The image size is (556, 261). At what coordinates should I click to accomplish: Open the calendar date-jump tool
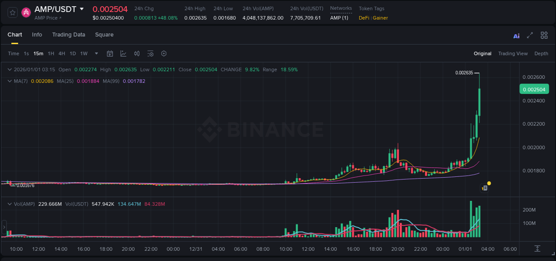tap(110, 53)
